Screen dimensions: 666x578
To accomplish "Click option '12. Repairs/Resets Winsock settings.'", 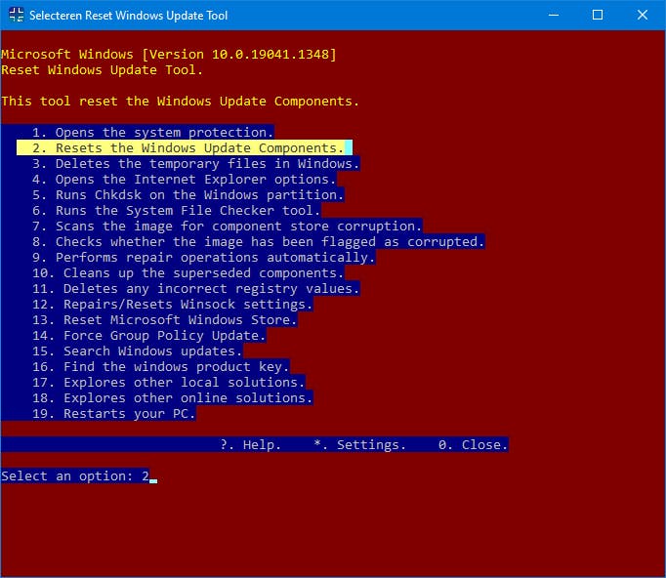I will click(173, 305).
